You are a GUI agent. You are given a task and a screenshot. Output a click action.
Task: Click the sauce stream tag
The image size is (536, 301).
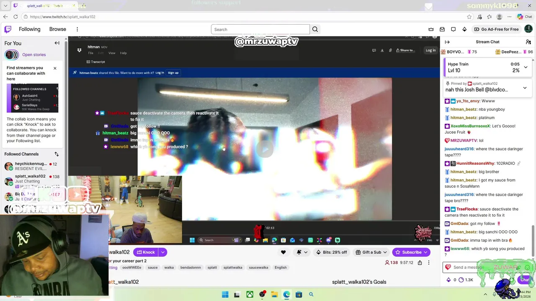pyautogui.click(x=153, y=268)
